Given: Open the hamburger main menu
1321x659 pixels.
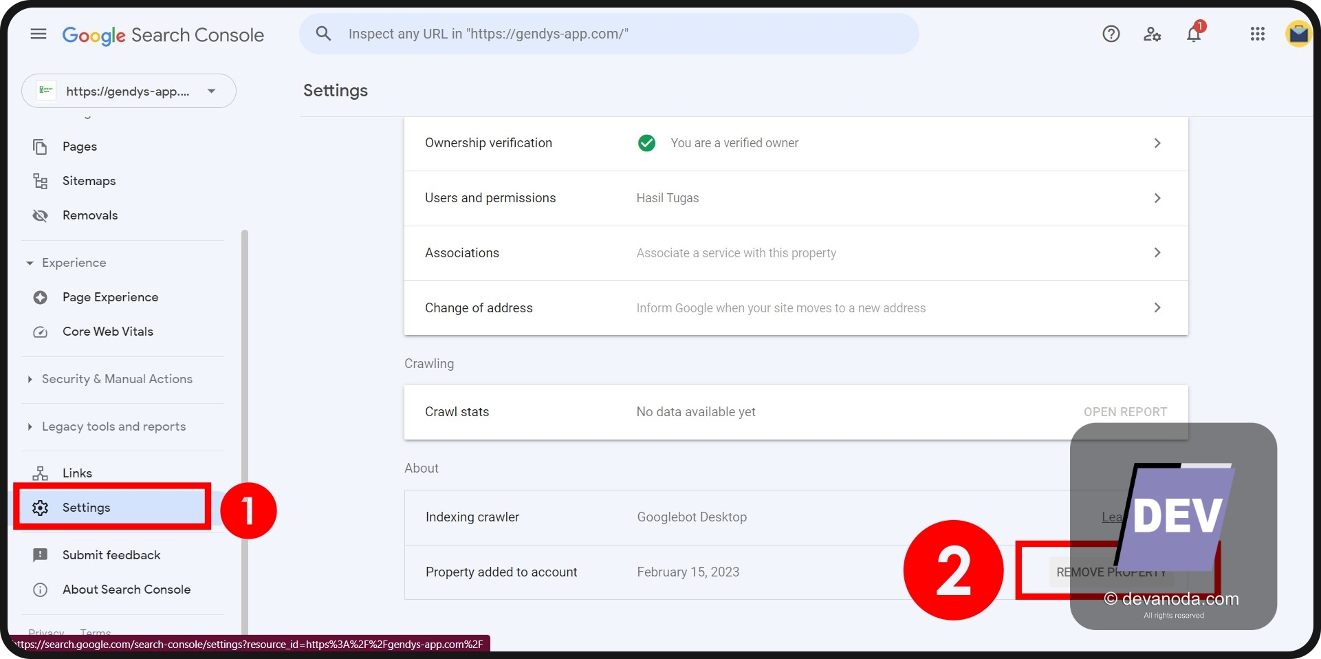Looking at the screenshot, I should pos(39,34).
